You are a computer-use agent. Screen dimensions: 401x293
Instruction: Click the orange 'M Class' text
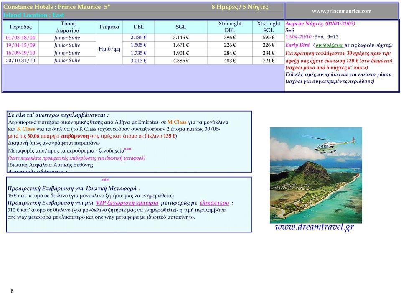point(177,122)
